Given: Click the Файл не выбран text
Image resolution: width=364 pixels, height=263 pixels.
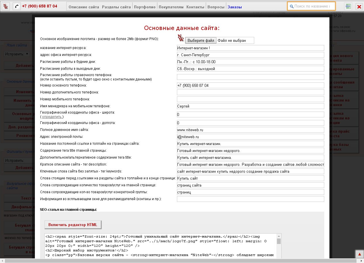Looking at the screenshot, I should coord(232,40).
